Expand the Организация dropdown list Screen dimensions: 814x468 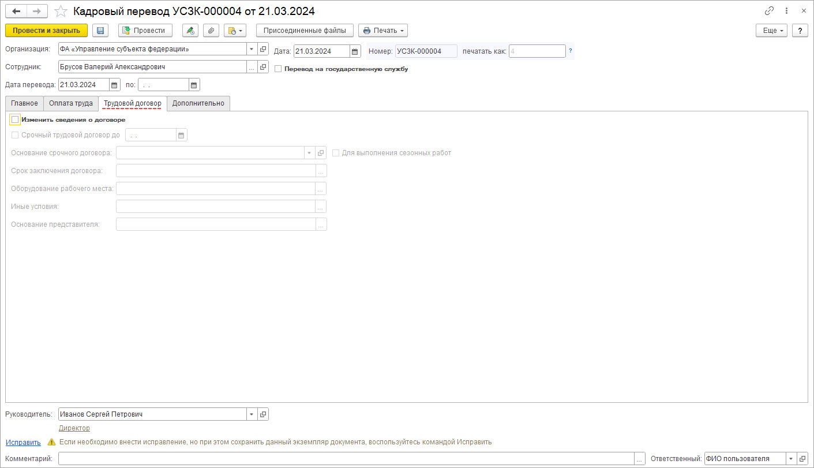coord(252,49)
